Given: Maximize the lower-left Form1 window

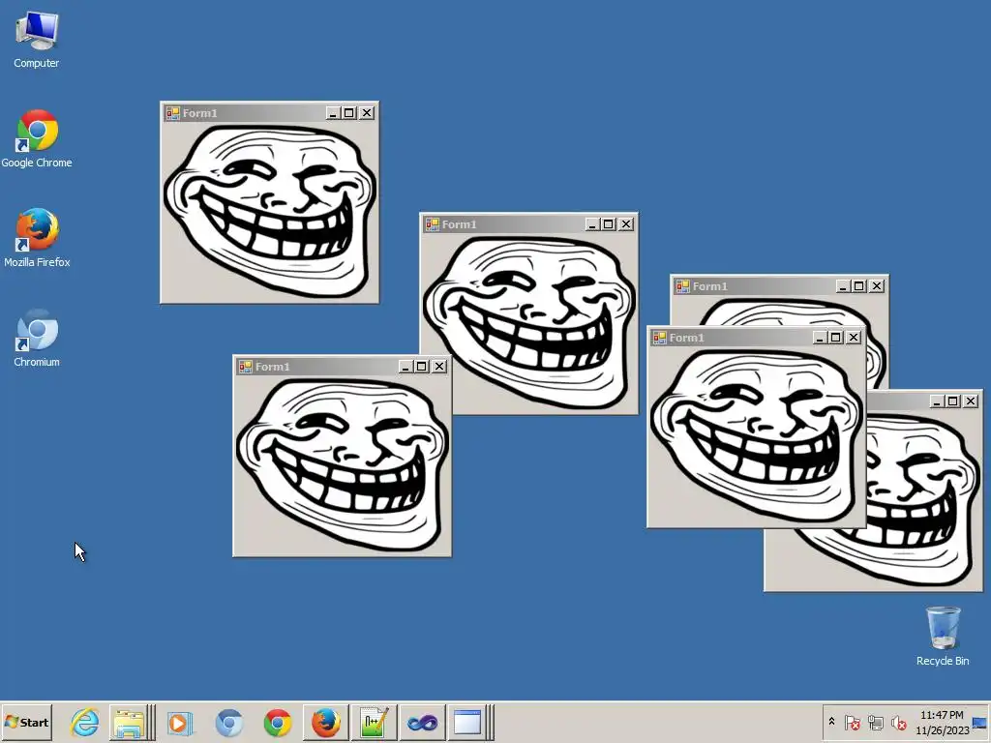Looking at the screenshot, I should point(422,367).
